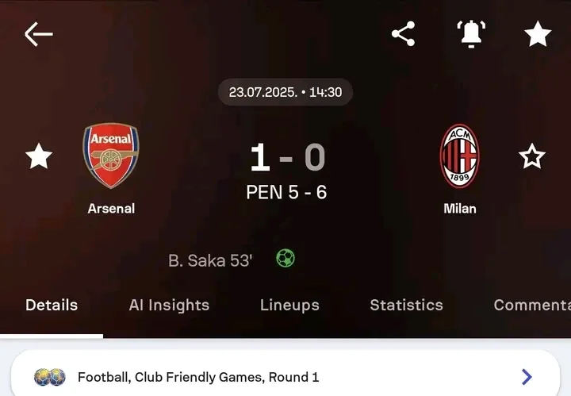571x396 pixels.
Task: Tap the green goal ball icon
Action: click(285, 258)
